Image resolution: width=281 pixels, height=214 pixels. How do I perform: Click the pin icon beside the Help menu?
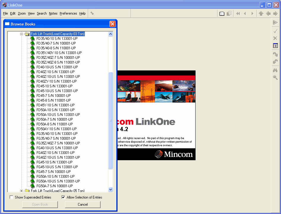[x=92, y=13]
